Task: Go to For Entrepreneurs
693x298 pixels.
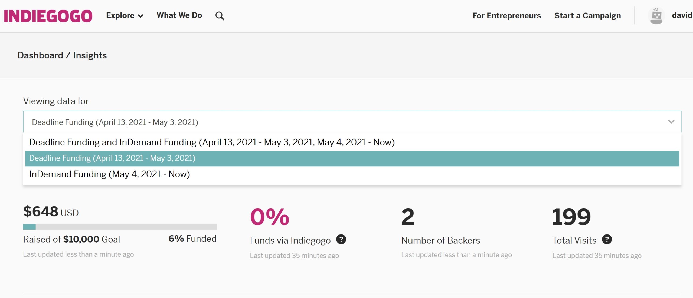Action: pos(506,15)
